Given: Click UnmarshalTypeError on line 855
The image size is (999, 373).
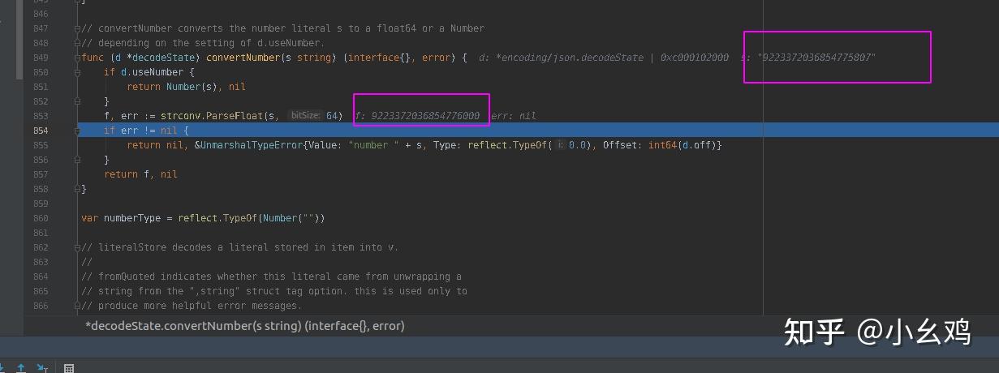Looking at the screenshot, I should coord(250,145).
